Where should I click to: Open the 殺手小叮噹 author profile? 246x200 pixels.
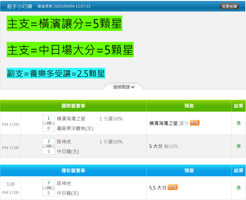(19, 6)
